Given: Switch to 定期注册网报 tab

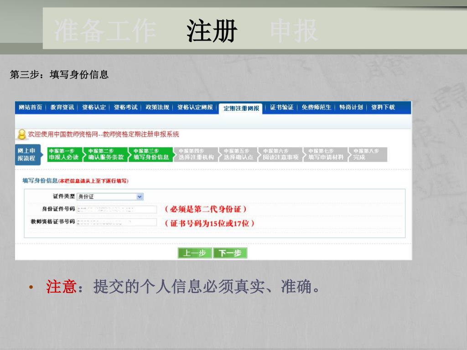Looking at the screenshot, I should click(x=241, y=108).
